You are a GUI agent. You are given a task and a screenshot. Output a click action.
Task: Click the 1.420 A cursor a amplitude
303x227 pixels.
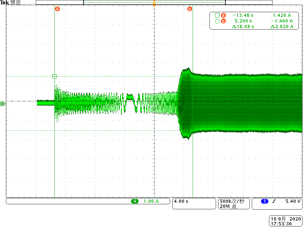point(282,15)
